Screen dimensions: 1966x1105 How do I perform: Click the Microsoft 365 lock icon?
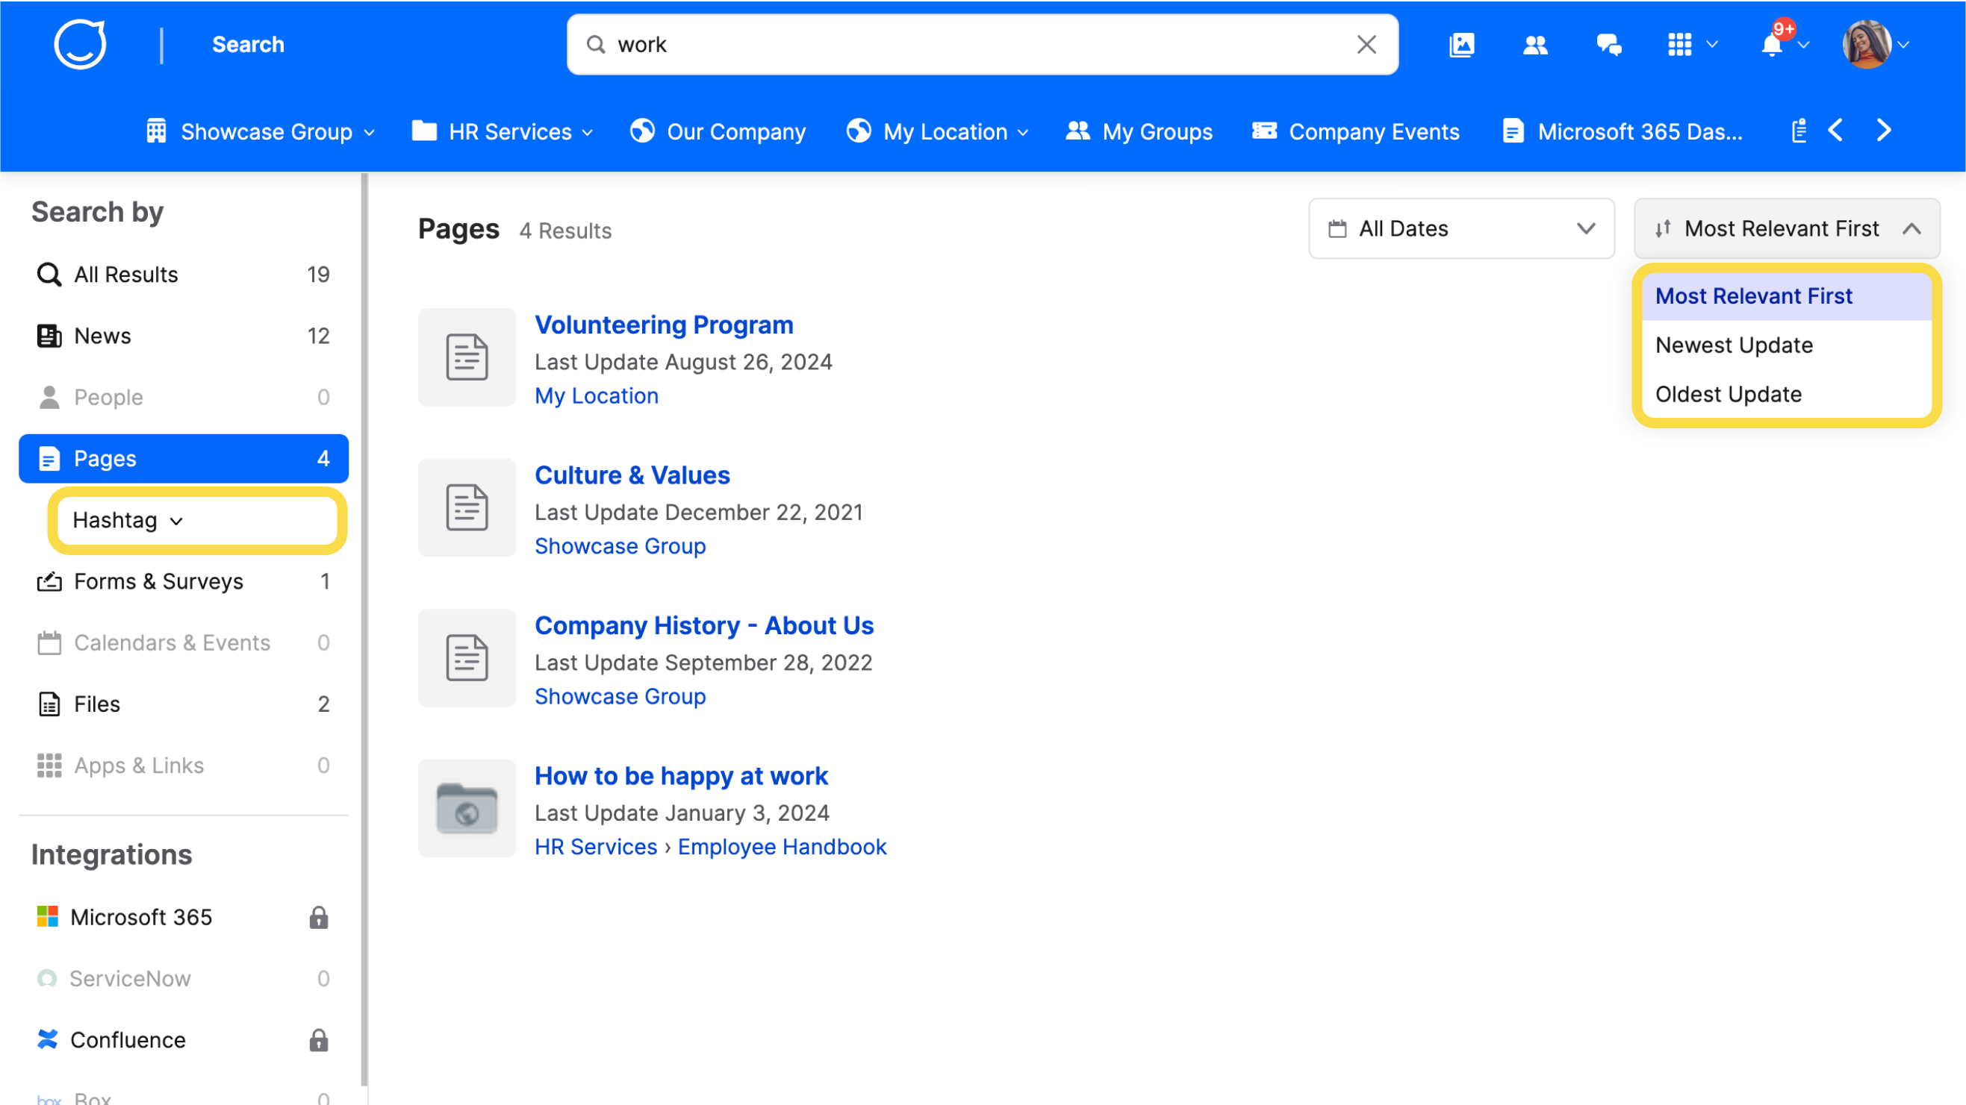pyautogui.click(x=319, y=917)
